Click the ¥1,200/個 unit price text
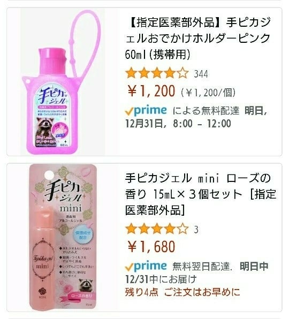The width and height of the screenshot is (289, 319). pos(208,93)
